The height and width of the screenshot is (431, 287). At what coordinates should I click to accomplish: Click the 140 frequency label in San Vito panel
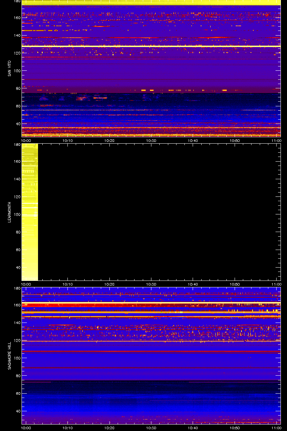tap(17, 35)
